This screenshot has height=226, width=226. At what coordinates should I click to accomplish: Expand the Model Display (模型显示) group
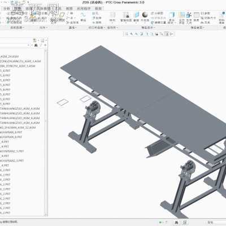(147, 28)
